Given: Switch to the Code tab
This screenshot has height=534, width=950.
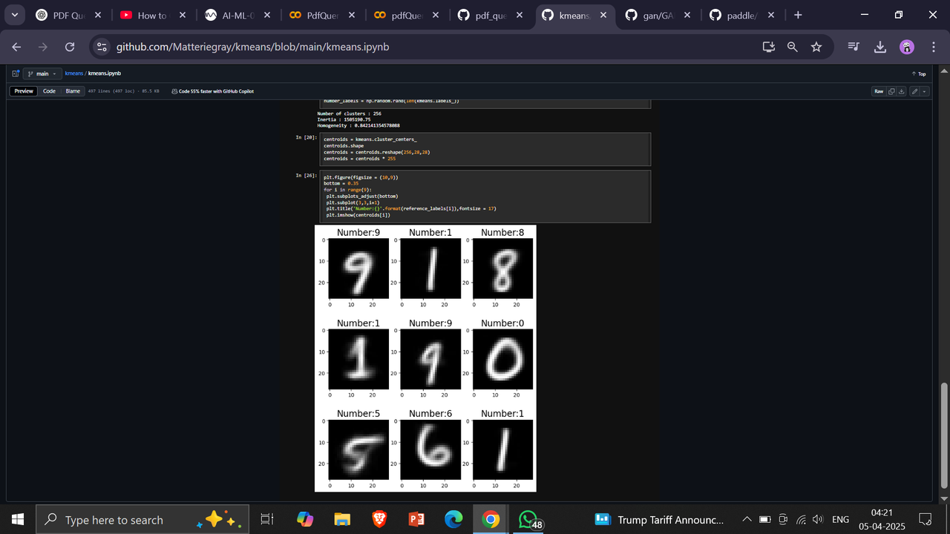Looking at the screenshot, I should click(49, 90).
